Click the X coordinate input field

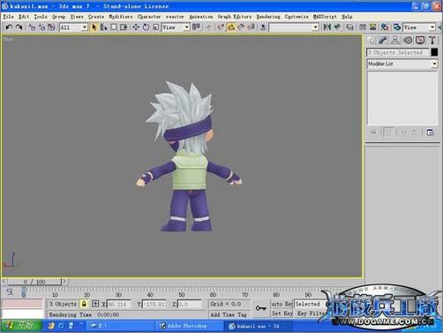[118, 304]
